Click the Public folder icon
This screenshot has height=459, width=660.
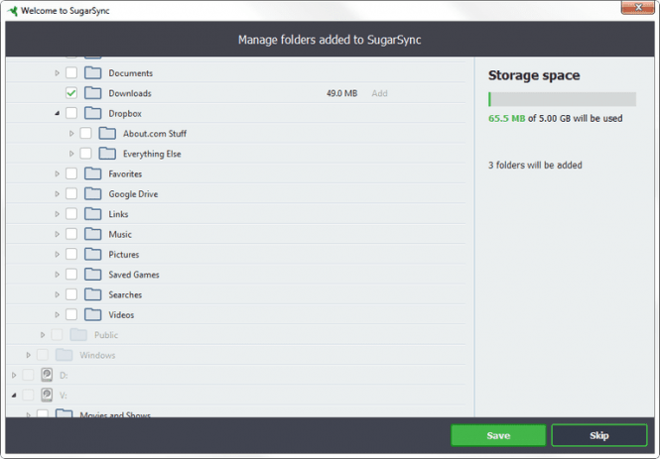click(78, 335)
